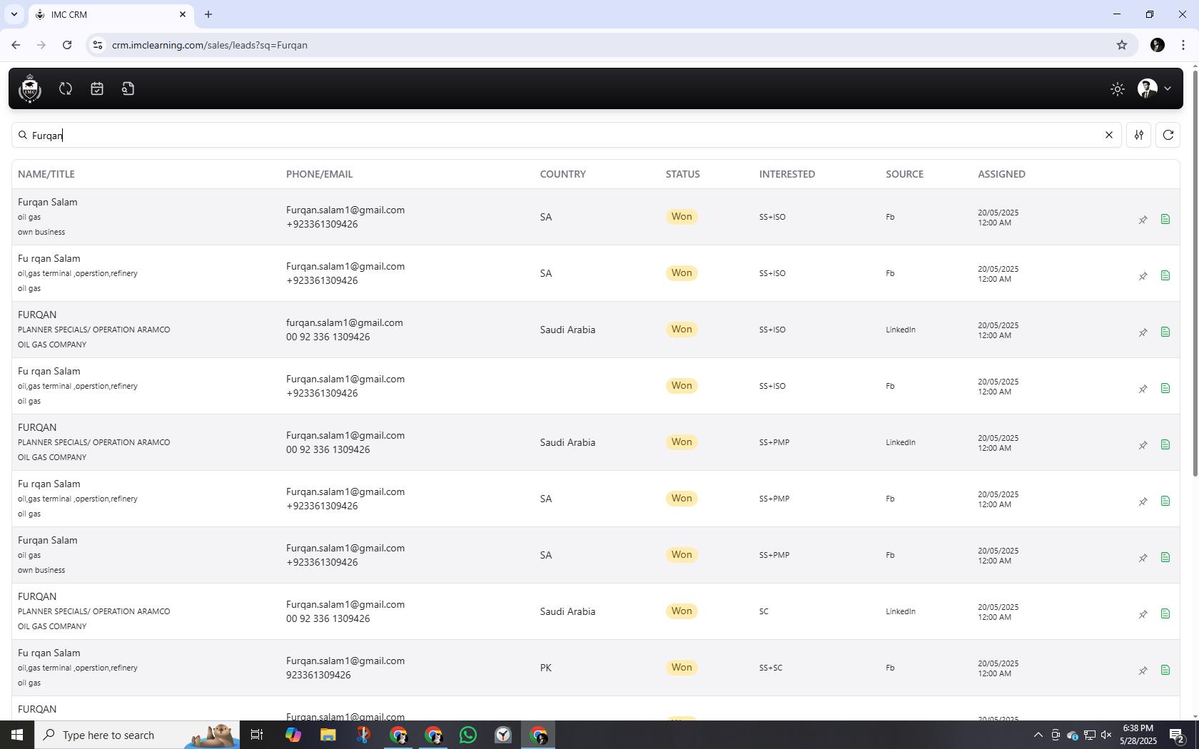
Task: Click the ASSIGNED column header
Action: click(1001, 174)
